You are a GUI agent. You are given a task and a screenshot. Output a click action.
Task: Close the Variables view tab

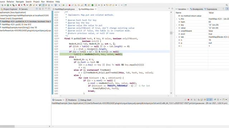click(188, 9)
